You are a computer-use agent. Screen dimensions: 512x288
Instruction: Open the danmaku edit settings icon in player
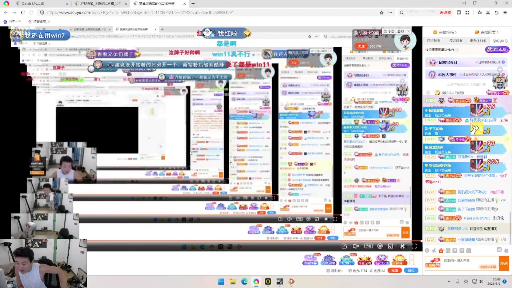click(x=344, y=246)
